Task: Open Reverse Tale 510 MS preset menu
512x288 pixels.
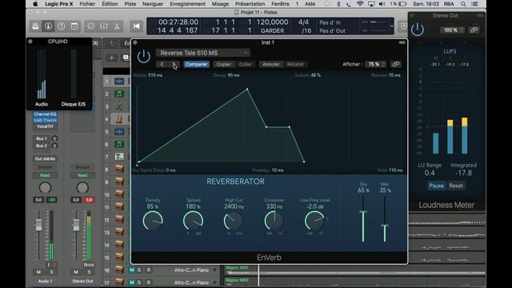Action: coord(202,53)
